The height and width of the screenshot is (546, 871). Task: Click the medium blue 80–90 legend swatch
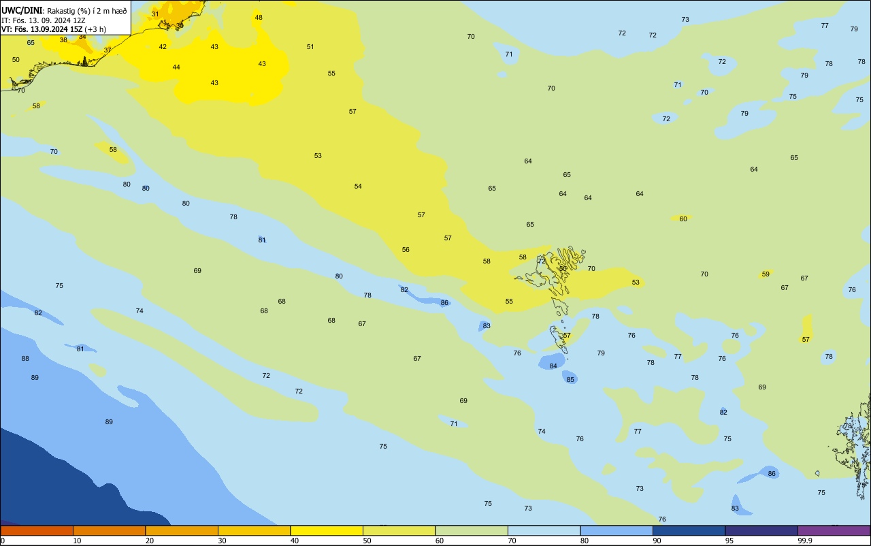[617, 530]
